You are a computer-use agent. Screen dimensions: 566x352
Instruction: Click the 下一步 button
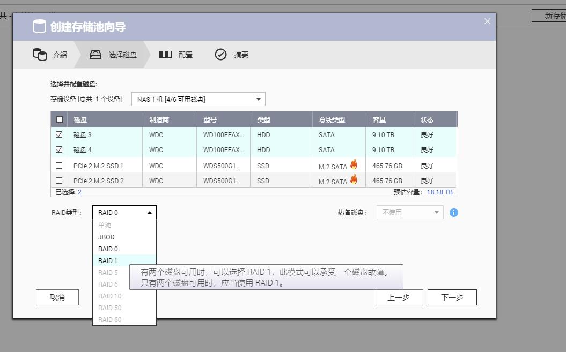pos(452,297)
